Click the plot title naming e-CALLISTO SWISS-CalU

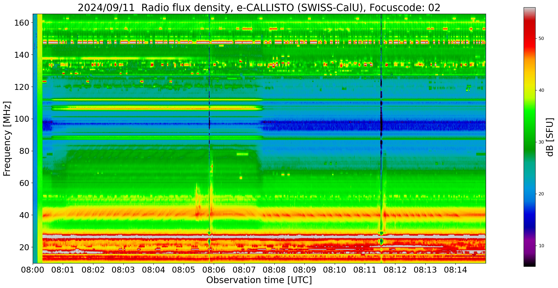(259, 8)
